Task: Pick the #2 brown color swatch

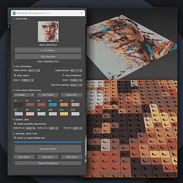Action: 30,105
